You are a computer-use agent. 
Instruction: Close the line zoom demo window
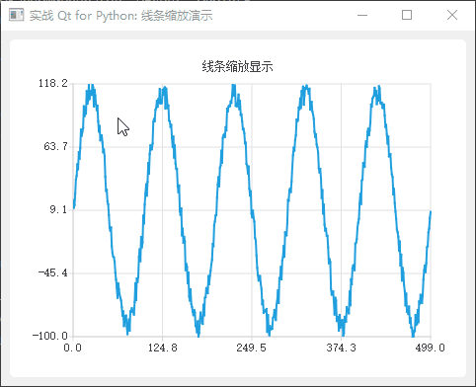(x=452, y=15)
